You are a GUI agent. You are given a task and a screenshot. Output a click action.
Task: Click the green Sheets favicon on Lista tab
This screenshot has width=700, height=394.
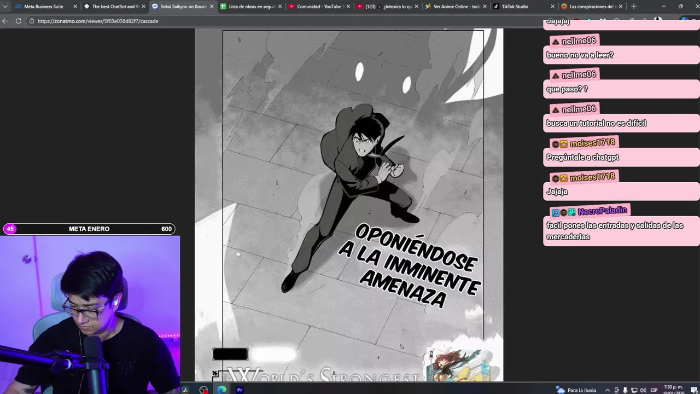coord(223,7)
